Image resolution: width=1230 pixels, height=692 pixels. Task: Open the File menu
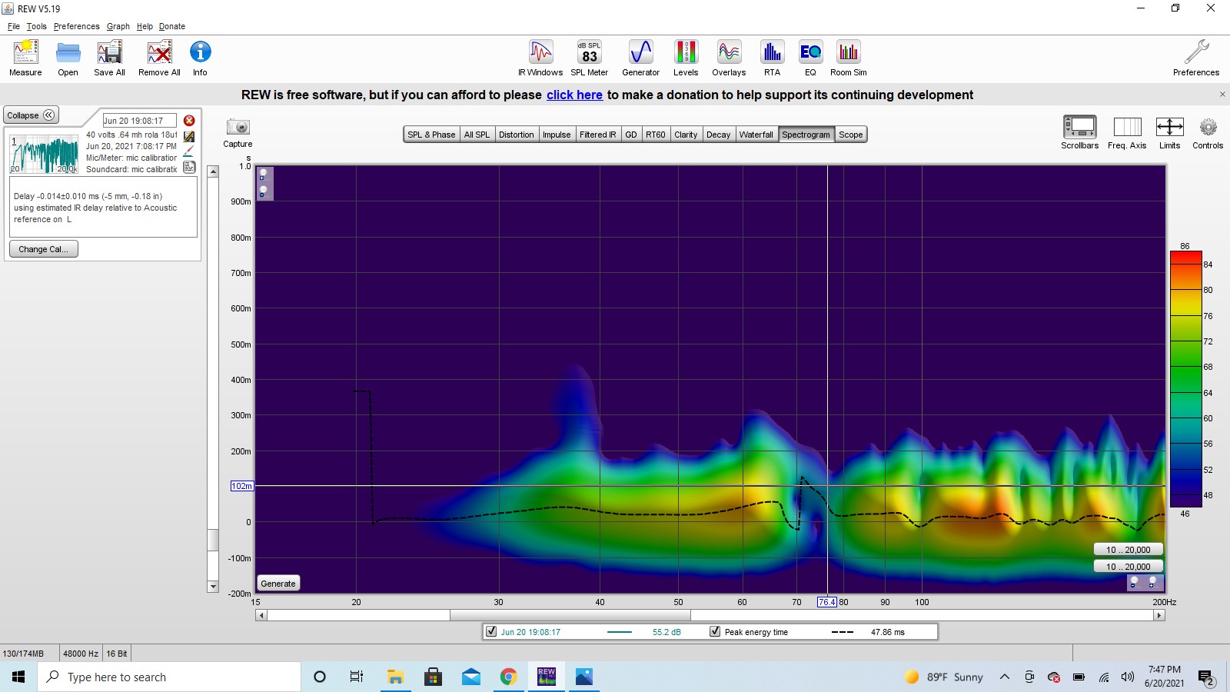click(14, 26)
